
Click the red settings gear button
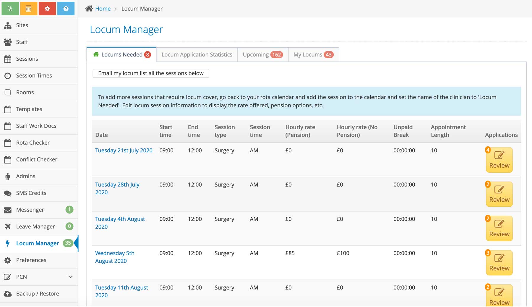click(47, 8)
